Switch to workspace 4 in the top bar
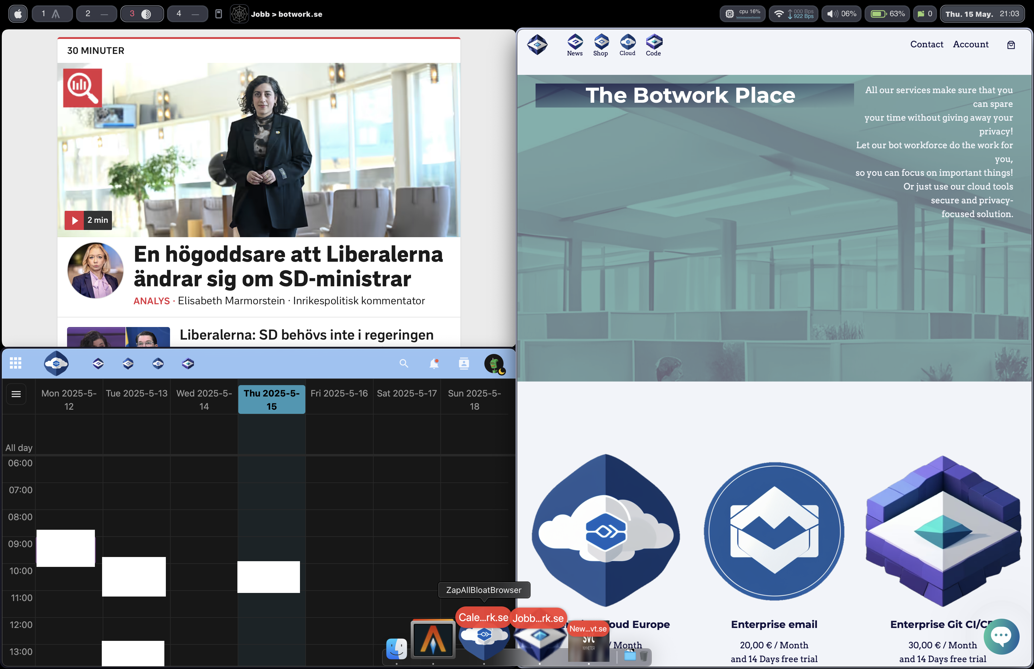1034x669 pixels. 188,14
